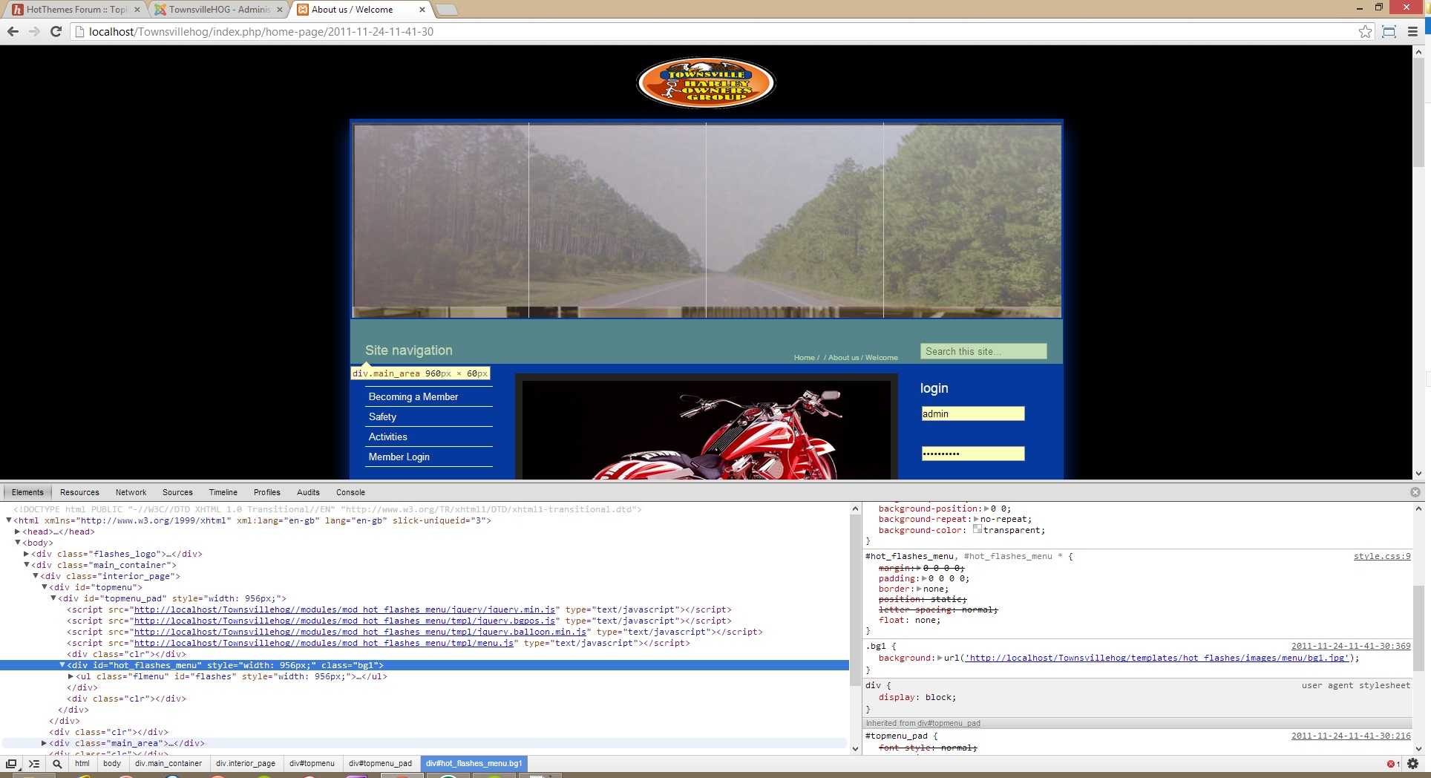
Task: Open the style.css:9 source link
Action: (1382, 556)
